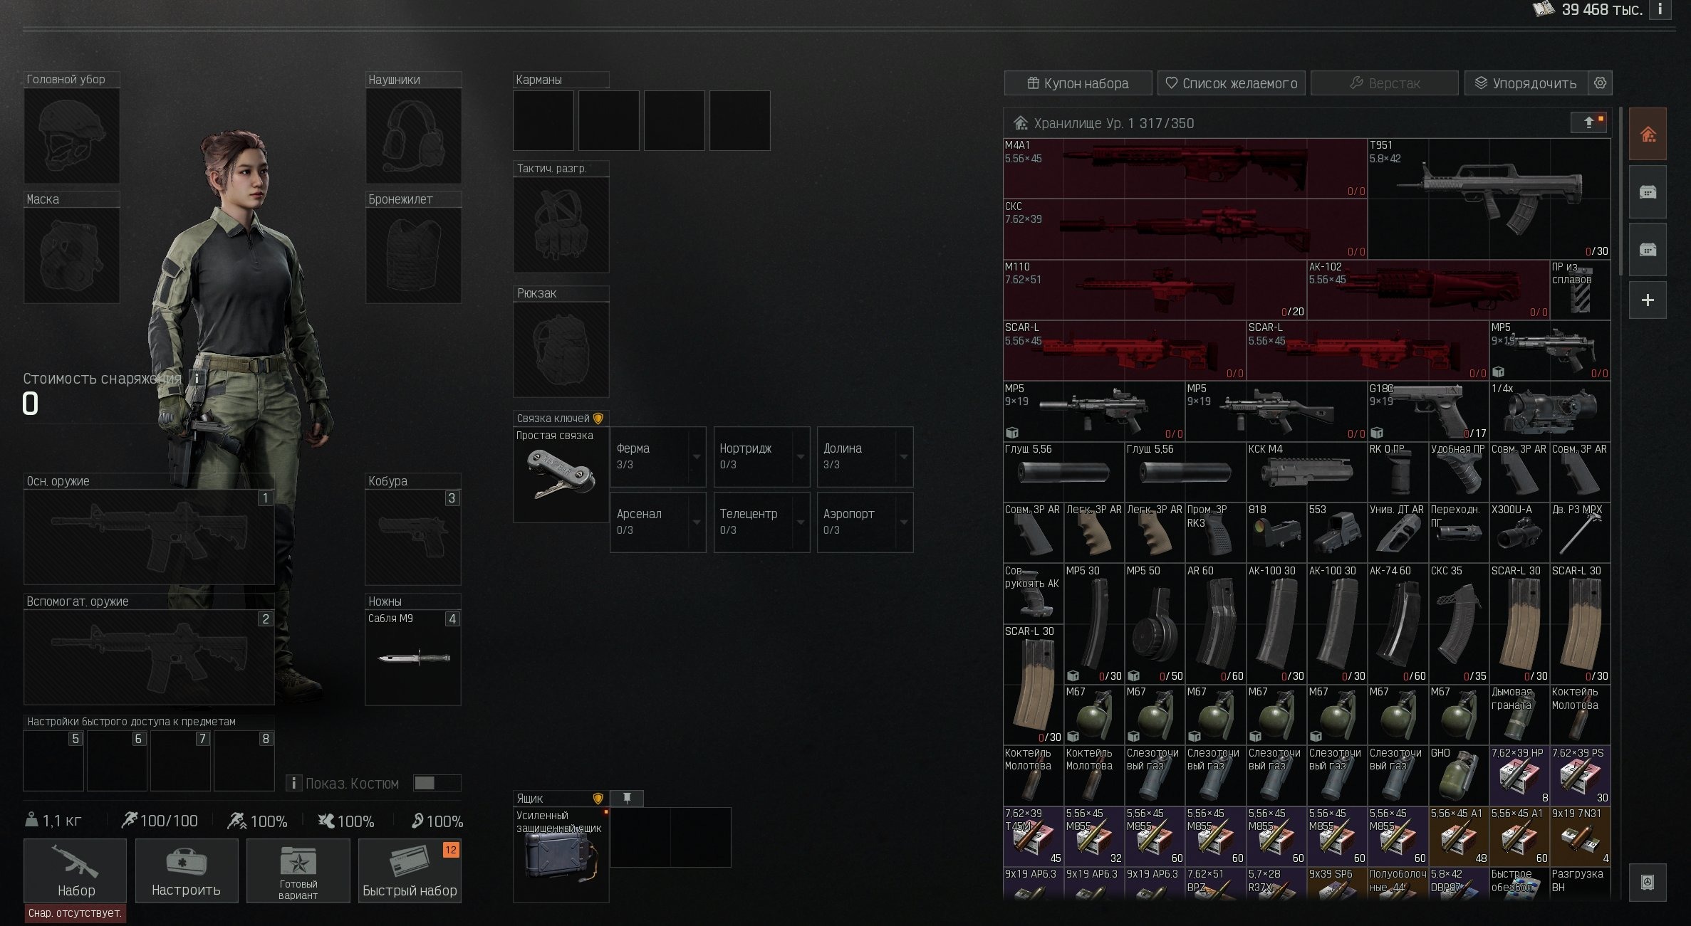Select the G18C pistol in storage
1691x926 pixels.
coord(1428,411)
